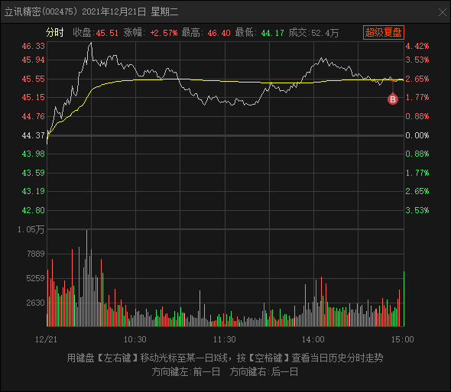Click the highest price 46.40
The width and height of the screenshot is (451, 392).
click(x=219, y=33)
